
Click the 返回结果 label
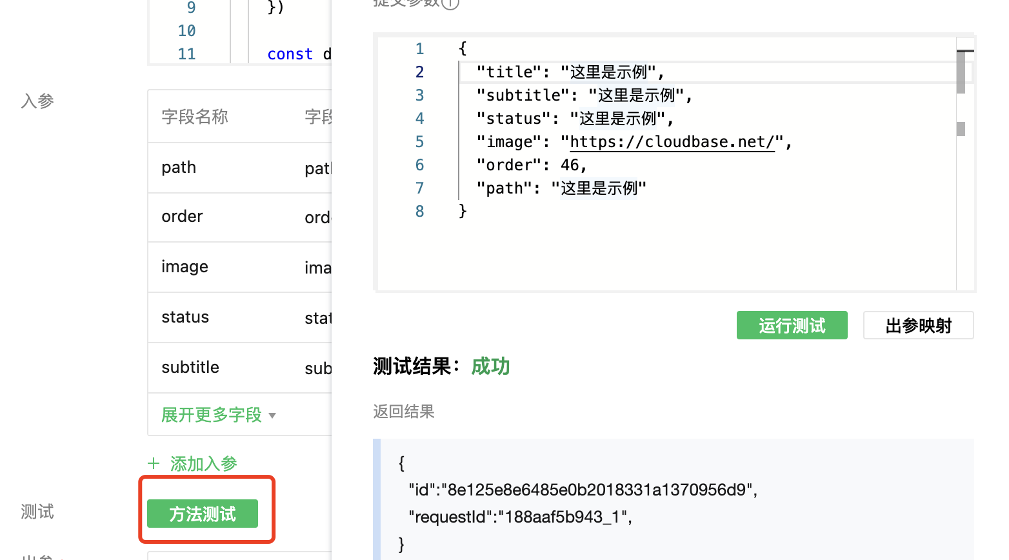[x=404, y=411]
